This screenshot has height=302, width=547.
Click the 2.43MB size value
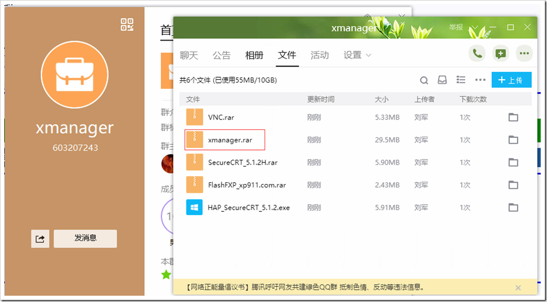(387, 185)
